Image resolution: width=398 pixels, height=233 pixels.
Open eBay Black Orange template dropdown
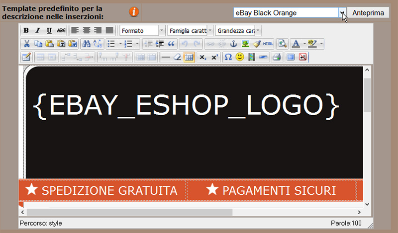(x=342, y=13)
